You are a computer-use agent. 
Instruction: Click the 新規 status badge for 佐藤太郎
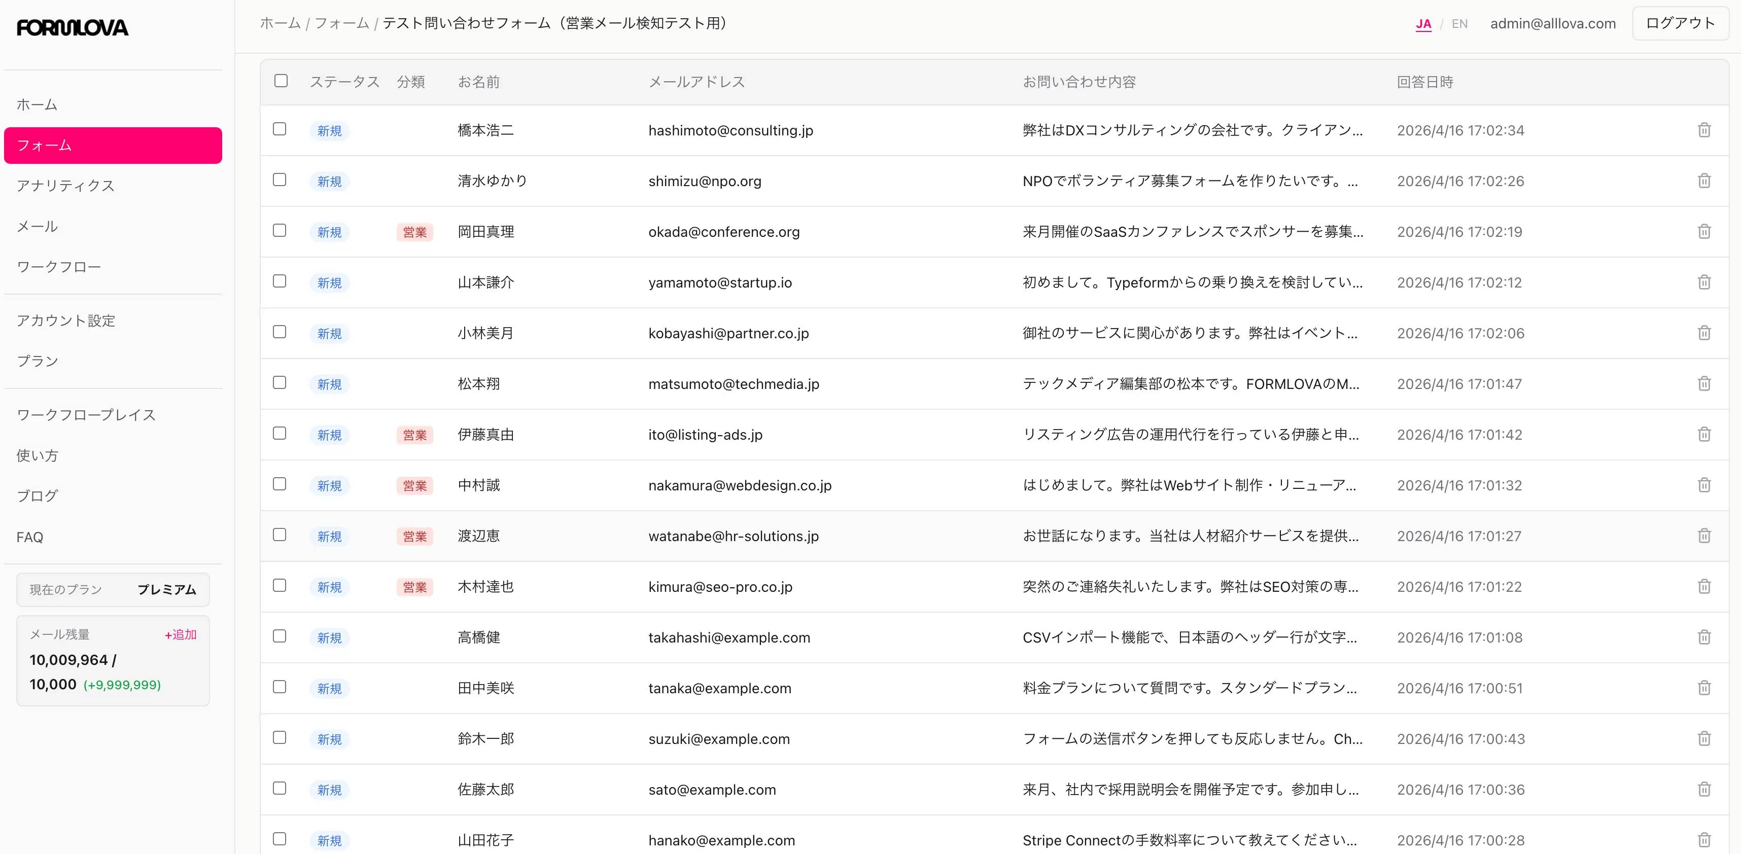(330, 790)
